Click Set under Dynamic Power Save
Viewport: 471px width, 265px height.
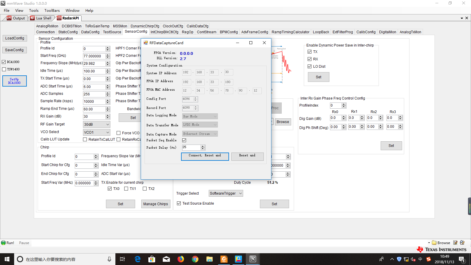(x=319, y=77)
